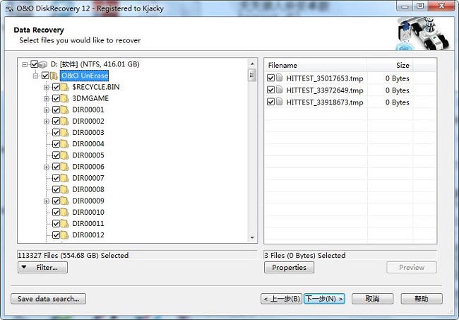Click the Properties button
The height and width of the screenshot is (320, 459).
(x=289, y=267)
